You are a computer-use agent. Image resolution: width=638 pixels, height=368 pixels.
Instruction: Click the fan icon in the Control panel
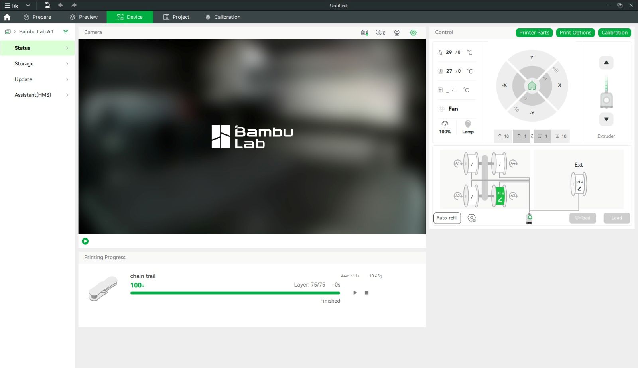(x=441, y=109)
